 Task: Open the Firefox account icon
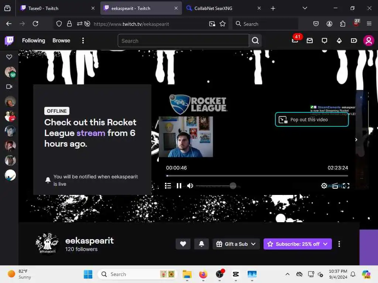pos(329,24)
